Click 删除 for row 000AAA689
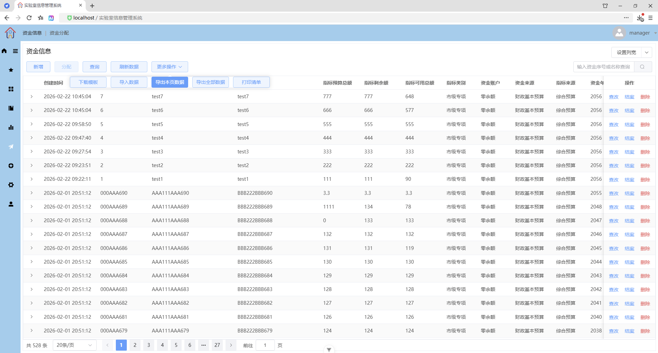The height and width of the screenshot is (353, 658). [645, 207]
